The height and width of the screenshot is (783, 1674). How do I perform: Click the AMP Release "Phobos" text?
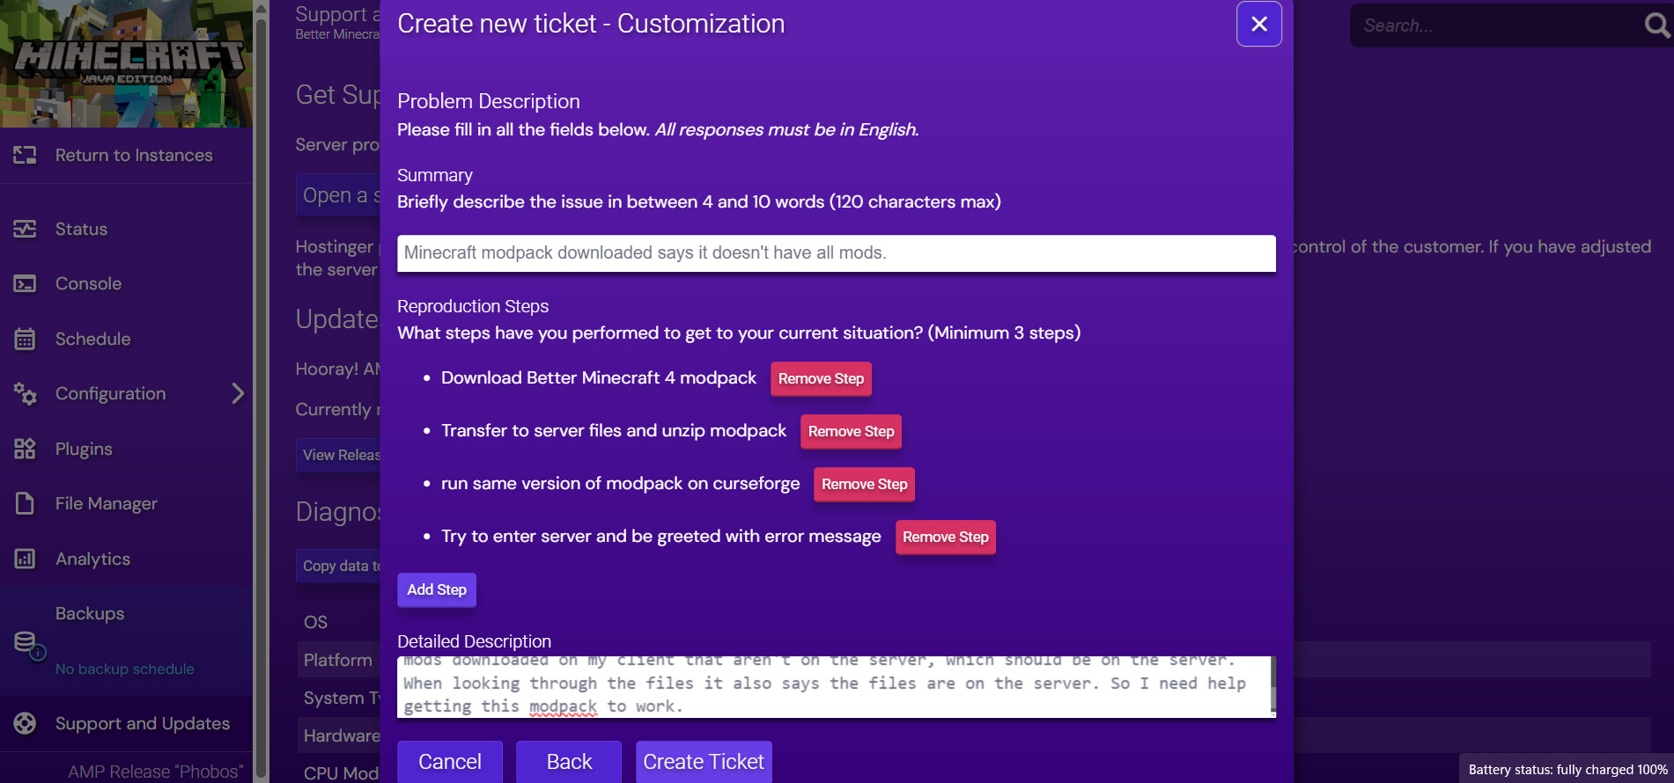[x=156, y=772]
